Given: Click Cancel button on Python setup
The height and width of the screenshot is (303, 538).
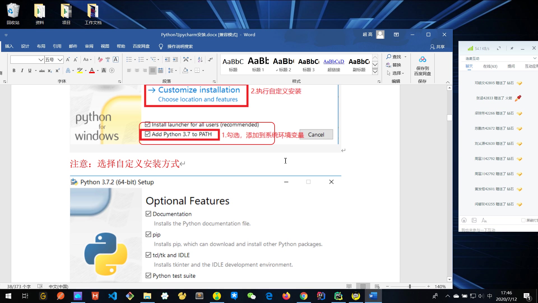Looking at the screenshot, I should click(x=316, y=134).
